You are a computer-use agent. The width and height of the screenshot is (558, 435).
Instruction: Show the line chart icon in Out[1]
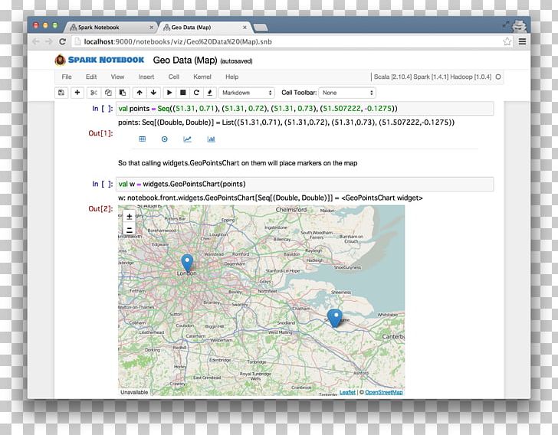(187, 139)
